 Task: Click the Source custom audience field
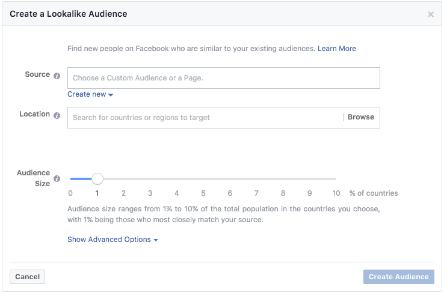click(x=223, y=78)
